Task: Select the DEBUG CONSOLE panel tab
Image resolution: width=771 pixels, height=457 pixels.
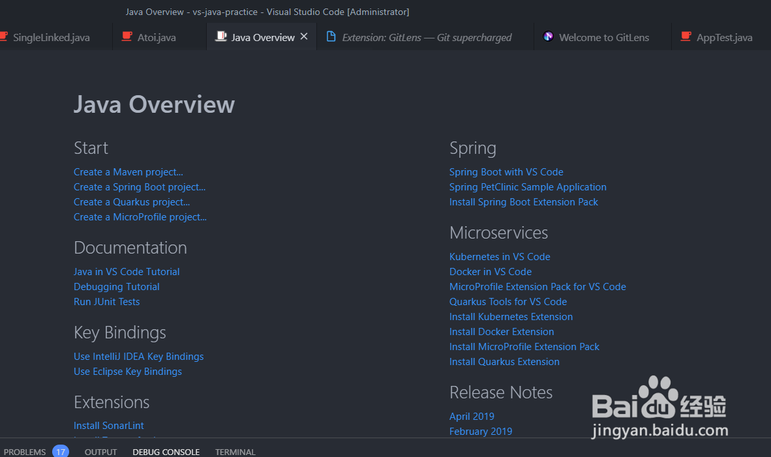Action: pyautogui.click(x=166, y=452)
